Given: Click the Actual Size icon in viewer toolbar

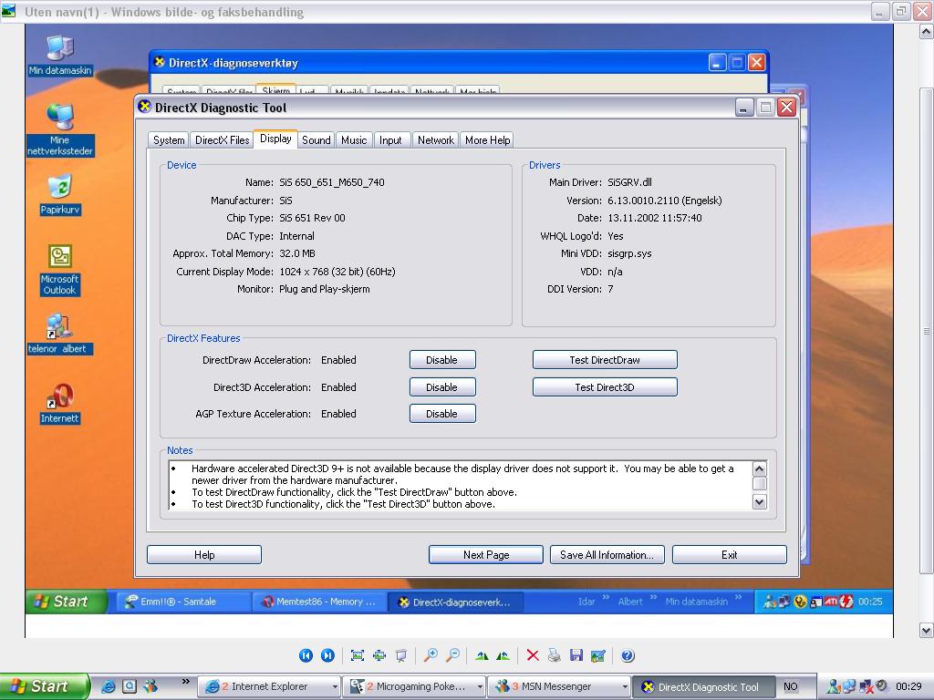Looking at the screenshot, I should point(379,655).
